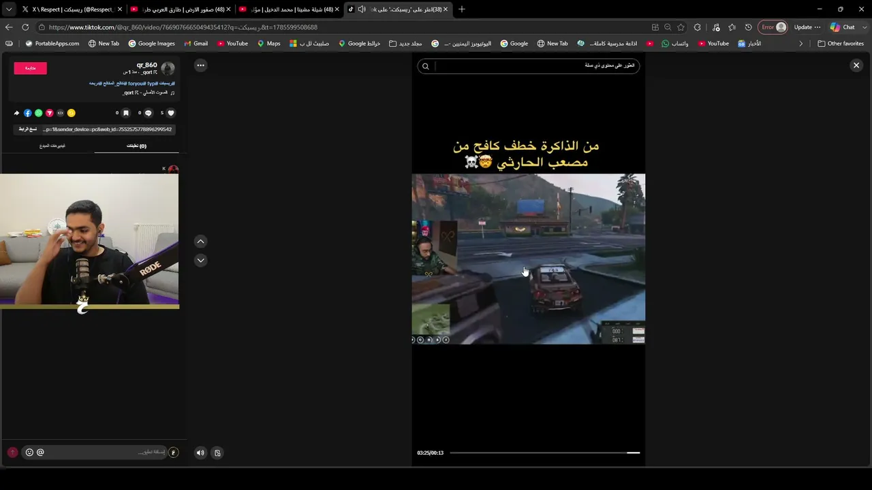Open the TikTok video more options menu
Image resolution: width=872 pixels, height=490 pixels.
[x=200, y=65]
